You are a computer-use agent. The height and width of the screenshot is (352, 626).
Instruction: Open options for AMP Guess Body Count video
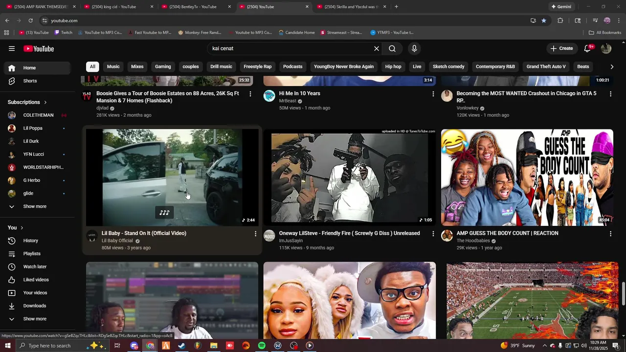[x=610, y=234]
